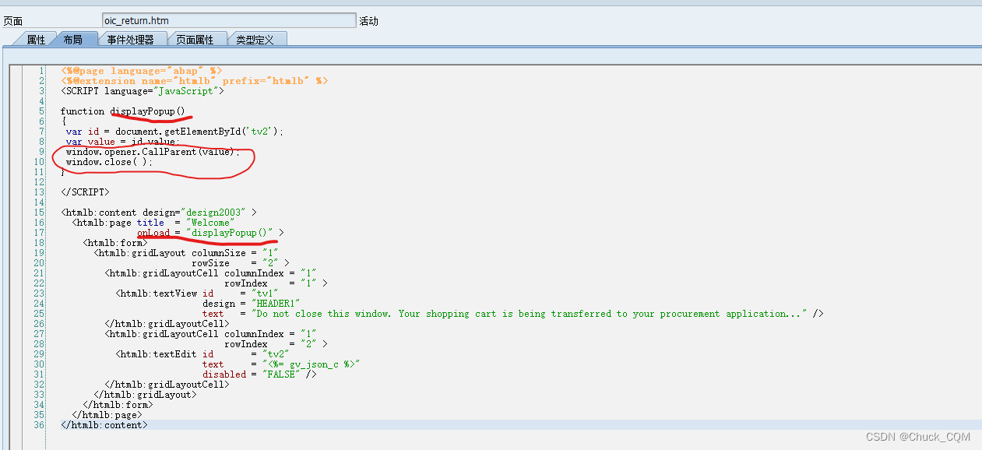The width and height of the screenshot is (982, 450).
Task: Click the extension name="htmlb" directive line
Action: [x=195, y=81]
